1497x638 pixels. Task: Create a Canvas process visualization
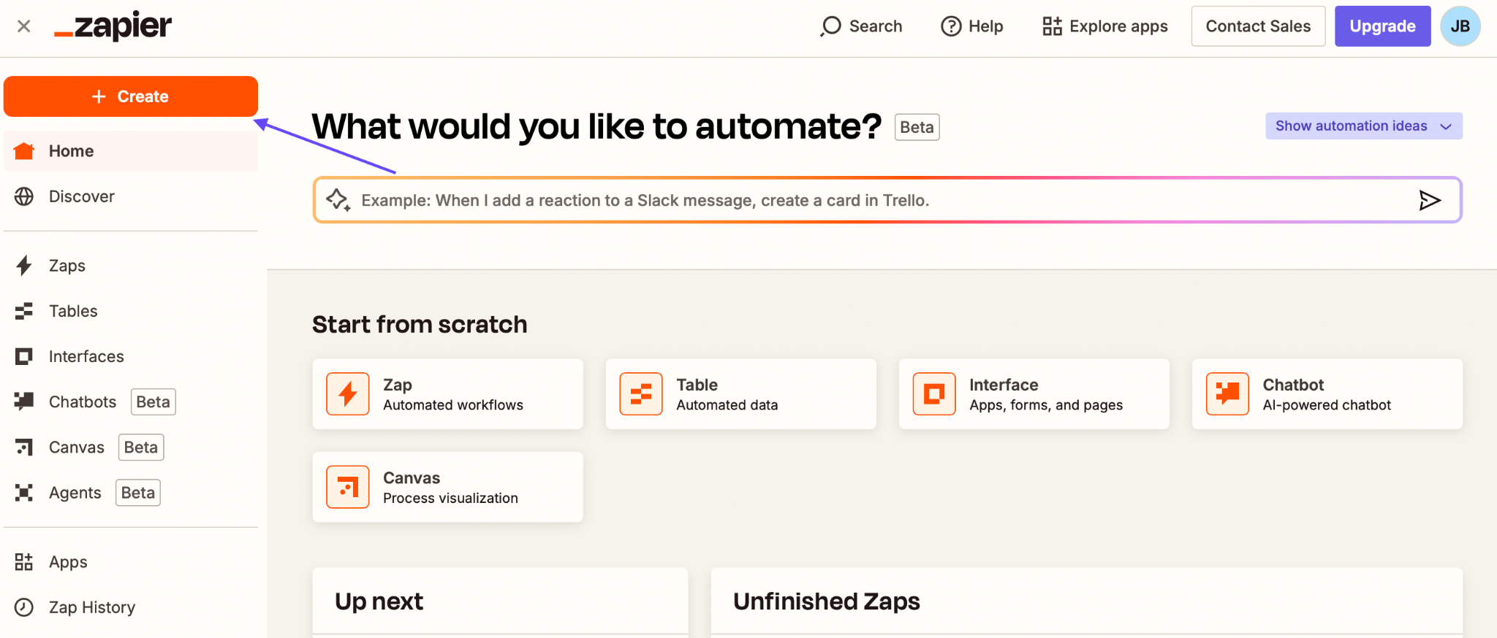(x=447, y=487)
